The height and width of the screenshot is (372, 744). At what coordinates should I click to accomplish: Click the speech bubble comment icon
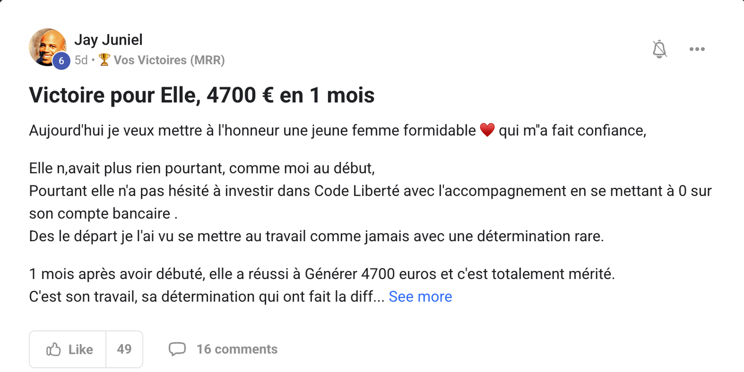tap(177, 349)
